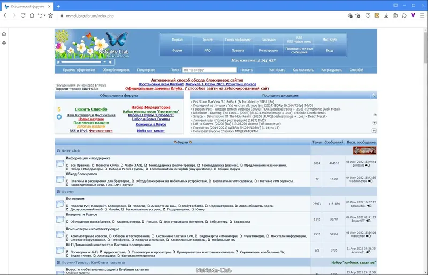The height and width of the screenshot is (275, 428).
Task: Click the red banner in NNM-Club row
Action: point(364,151)
